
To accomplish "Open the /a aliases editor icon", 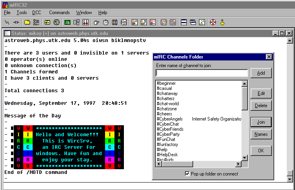I will click(67, 22).
